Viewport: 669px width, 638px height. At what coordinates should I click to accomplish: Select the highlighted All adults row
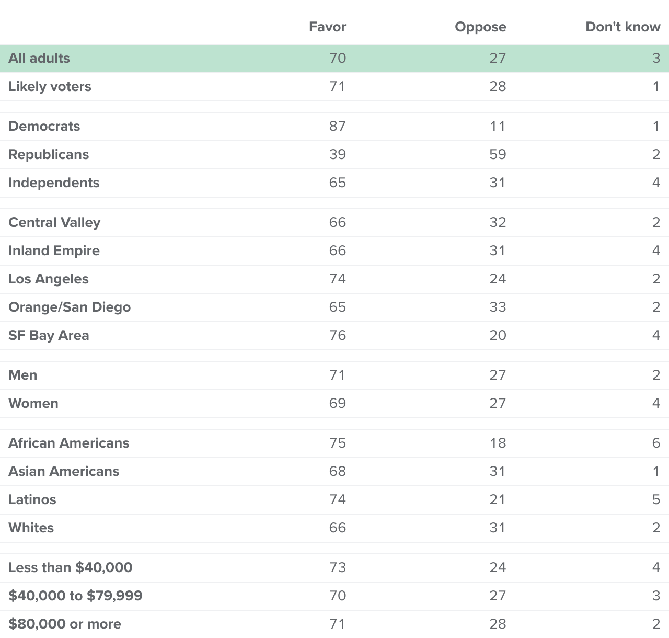[334, 58]
